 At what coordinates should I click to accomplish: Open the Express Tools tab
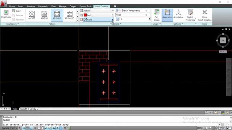pyautogui.click(x=86, y=6)
